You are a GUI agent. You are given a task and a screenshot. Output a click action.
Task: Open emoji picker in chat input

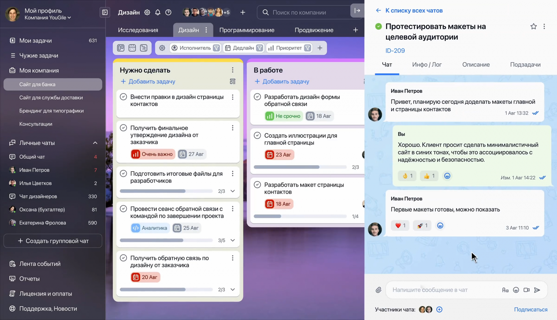tap(516, 290)
